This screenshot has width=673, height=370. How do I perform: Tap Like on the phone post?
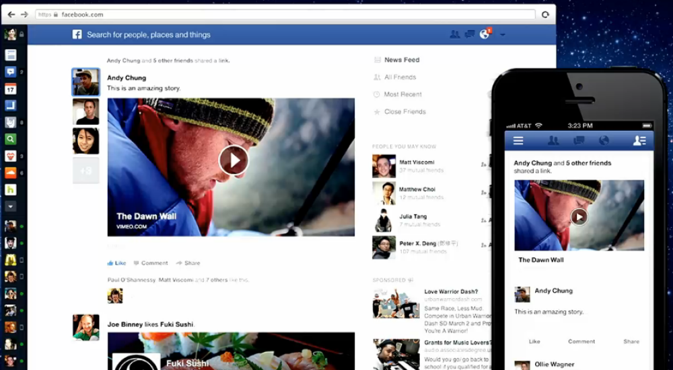click(534, 341)
